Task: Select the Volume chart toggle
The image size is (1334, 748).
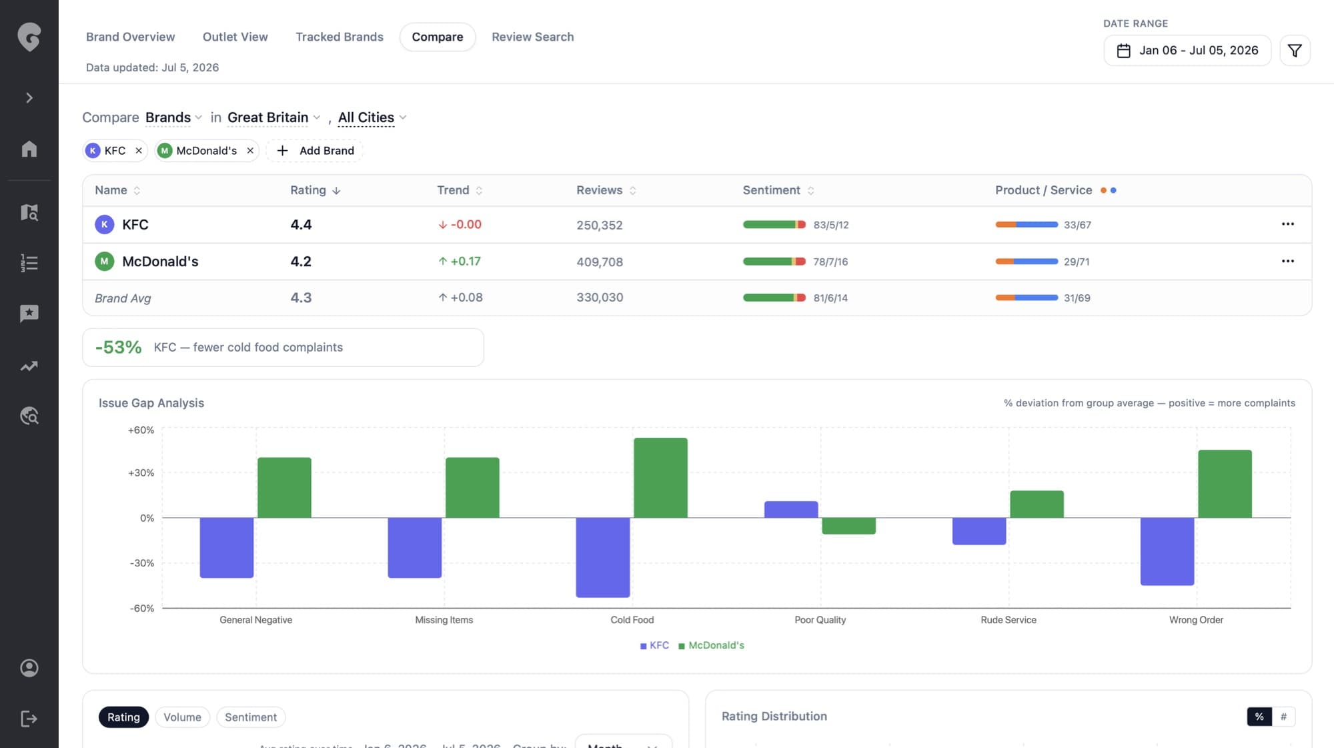Action: click(182, 717)
